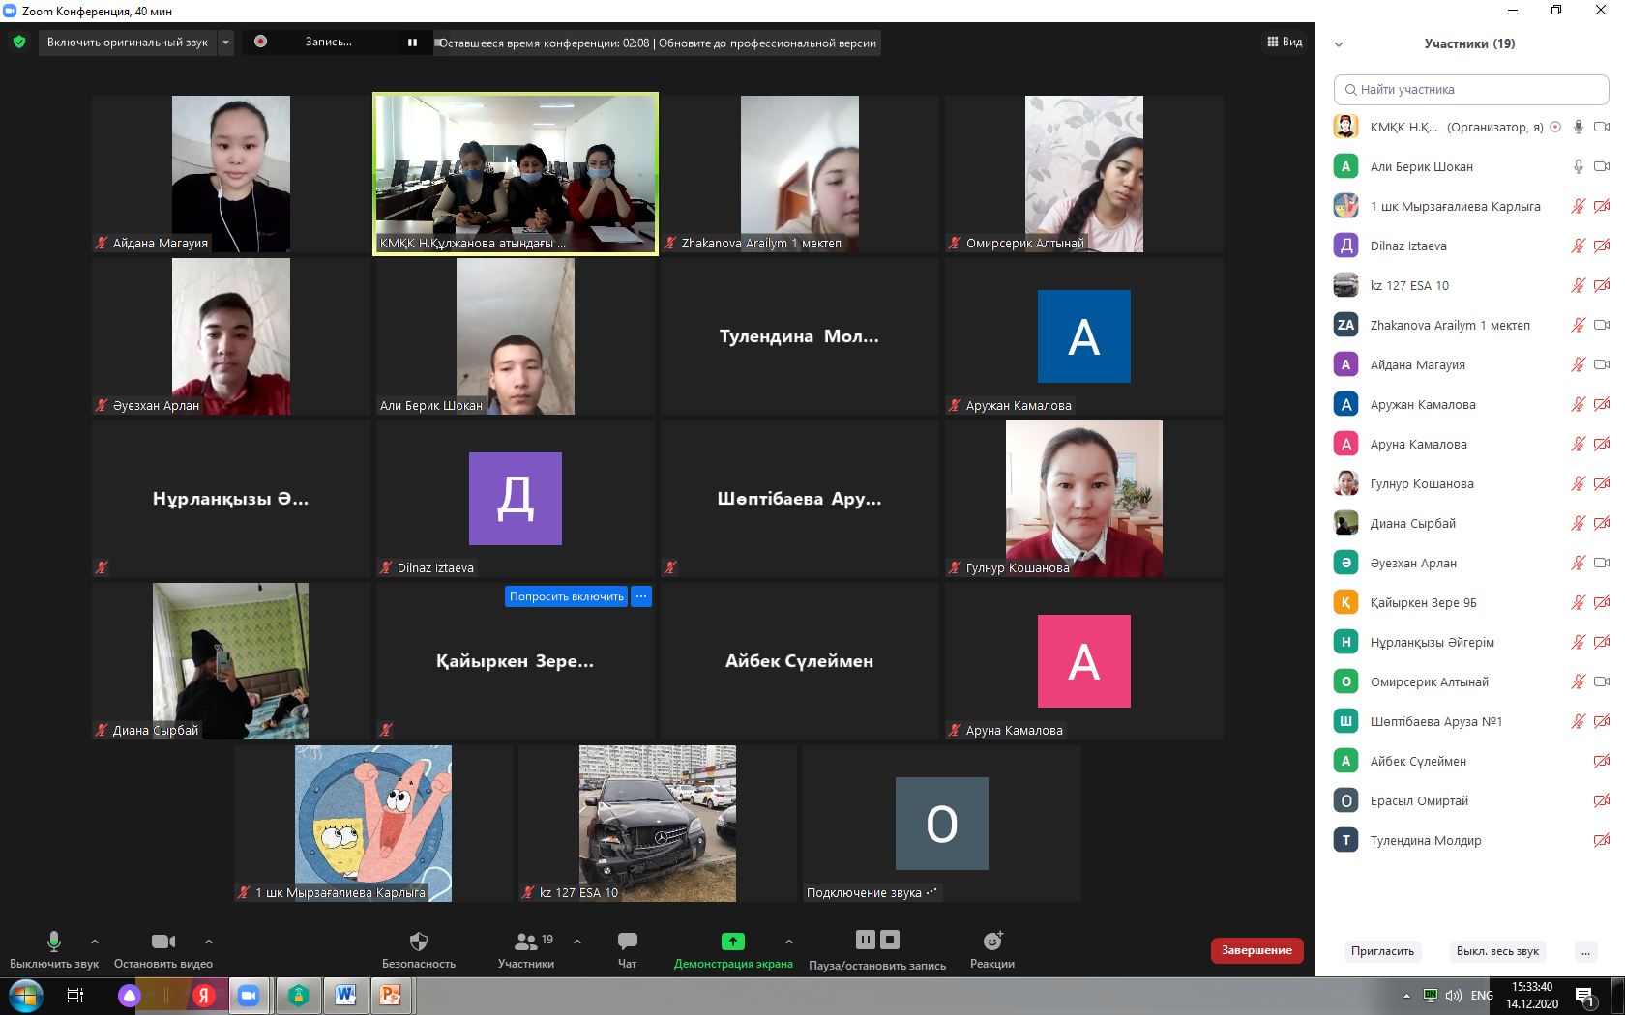Expand audio options arrow beside microphone
Image resolution: width=1625 pixels, height=1015 pixels.
point(95,942)
